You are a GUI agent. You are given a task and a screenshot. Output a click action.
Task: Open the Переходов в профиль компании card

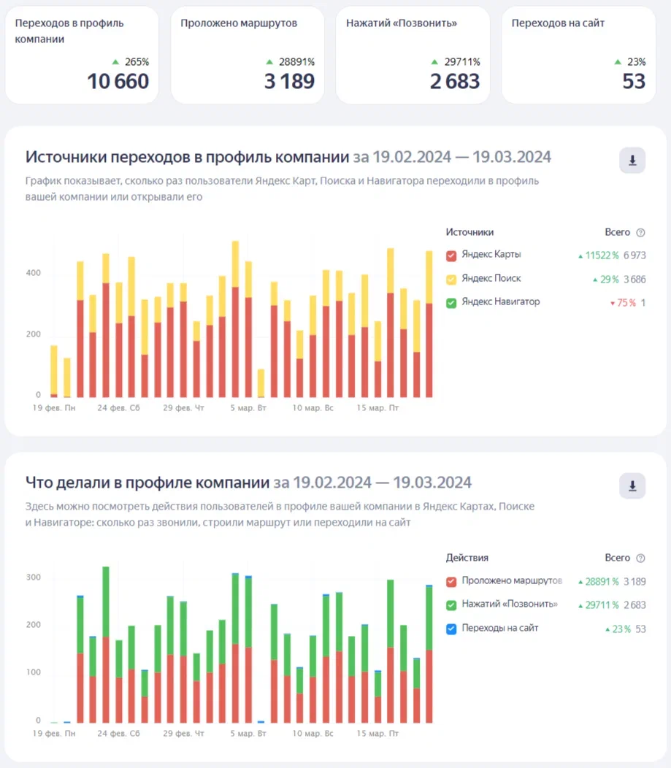tap(82, 55)
